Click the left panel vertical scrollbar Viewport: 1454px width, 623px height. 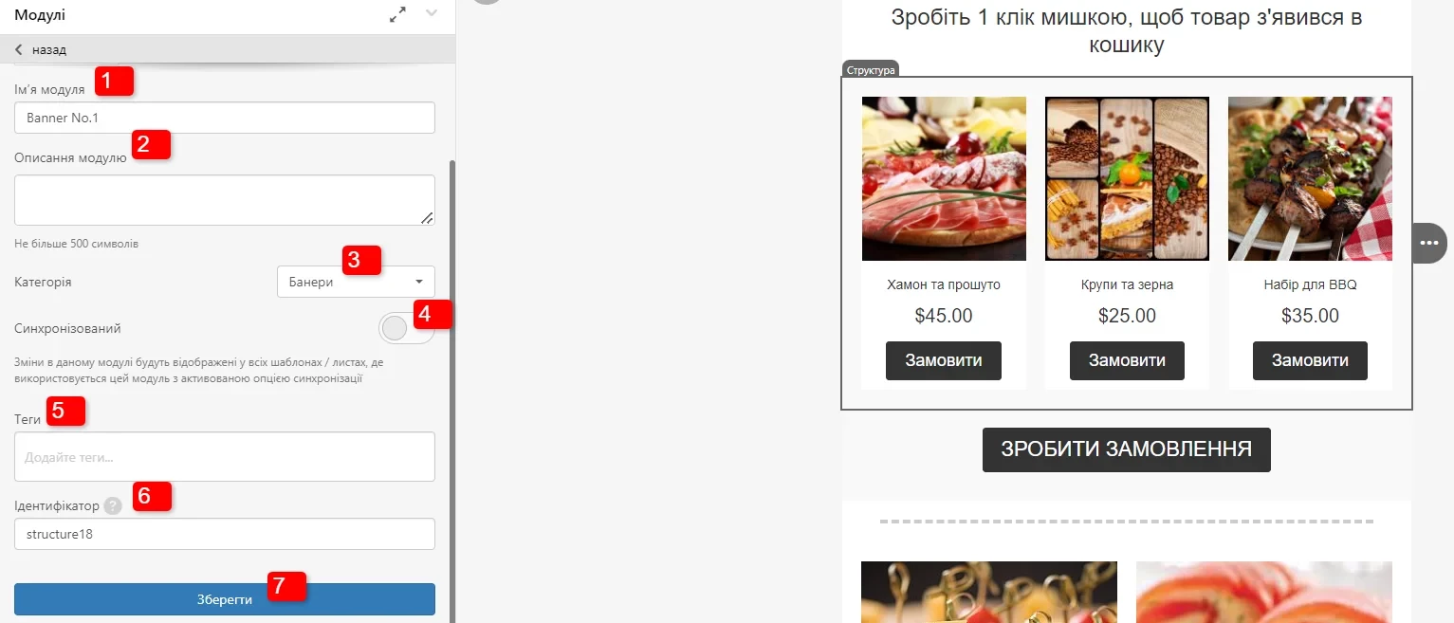(x=452, y=389)
